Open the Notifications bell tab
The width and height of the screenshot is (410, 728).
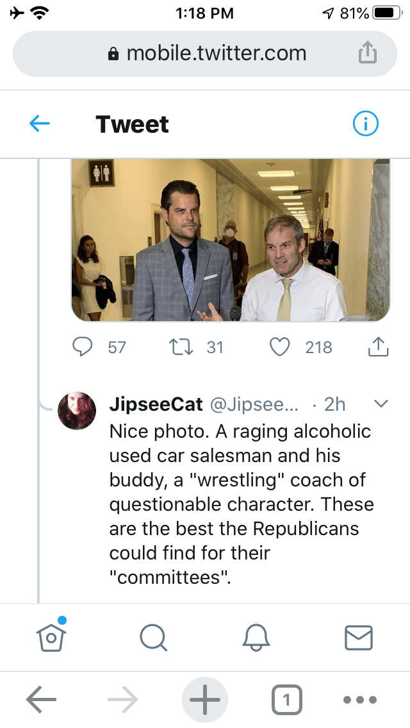256,637
